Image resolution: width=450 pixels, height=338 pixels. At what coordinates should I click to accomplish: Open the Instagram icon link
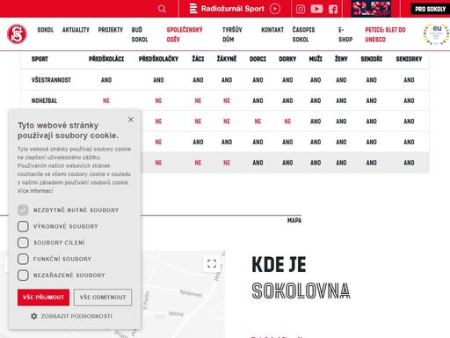pyautogui.click(x=301, y=9)
